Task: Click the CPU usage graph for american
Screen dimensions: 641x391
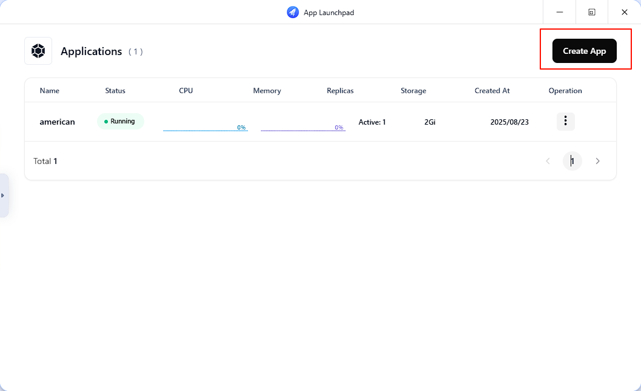Action: [205, 127]
